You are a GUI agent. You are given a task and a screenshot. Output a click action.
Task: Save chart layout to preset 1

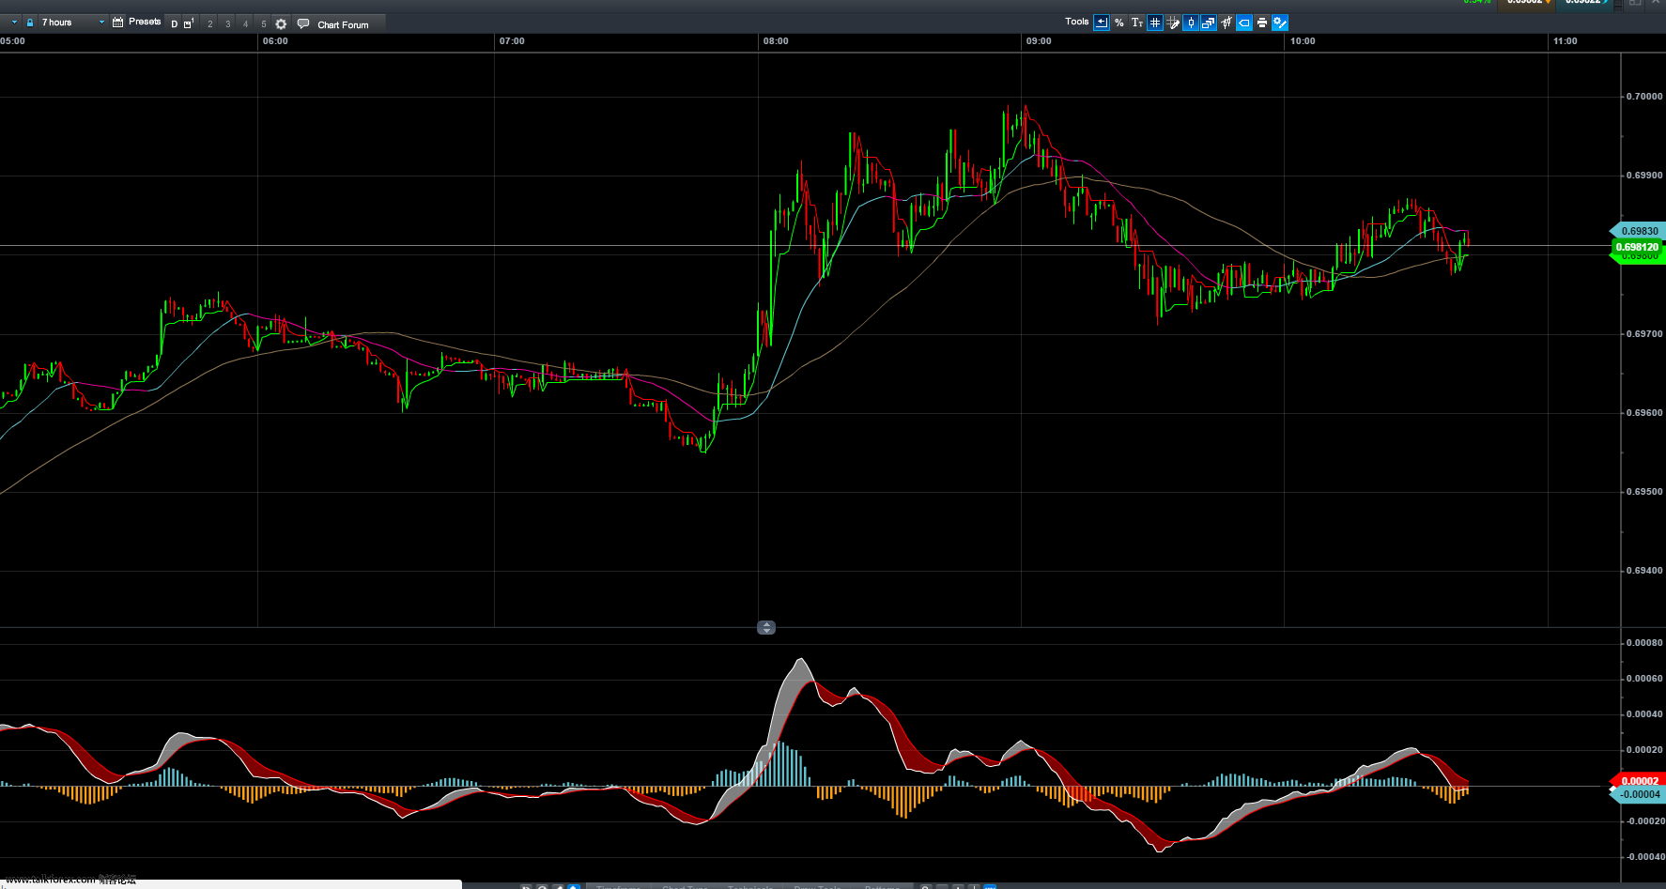point(190,23)
